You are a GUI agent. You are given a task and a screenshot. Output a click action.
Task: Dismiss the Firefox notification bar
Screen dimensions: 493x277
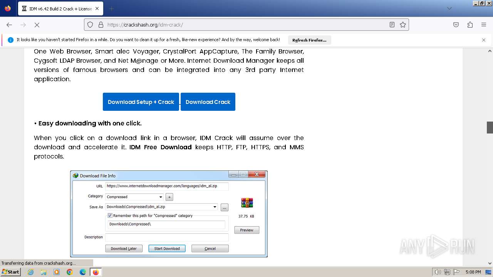click(484, 40)
